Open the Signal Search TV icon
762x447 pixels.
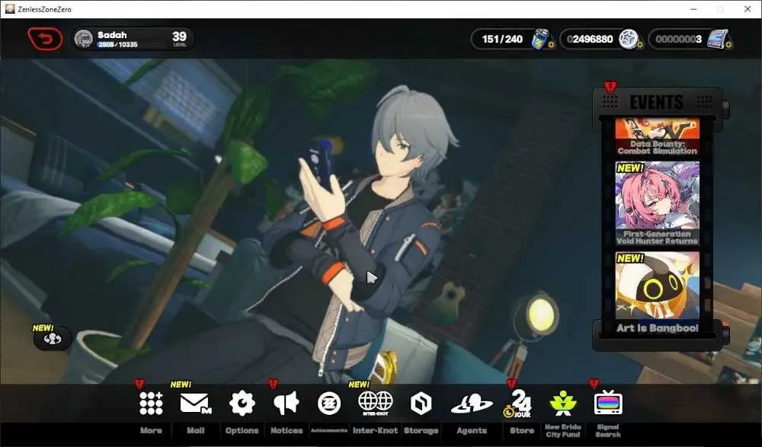[608, 404]
